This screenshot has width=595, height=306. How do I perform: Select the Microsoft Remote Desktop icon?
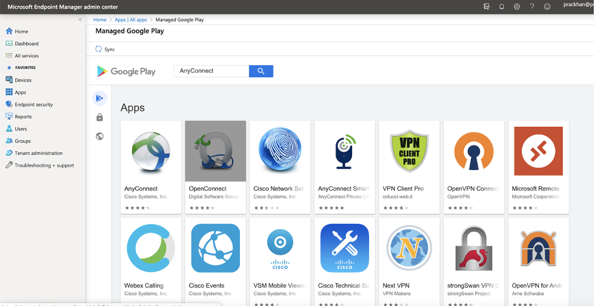point(538,151)
